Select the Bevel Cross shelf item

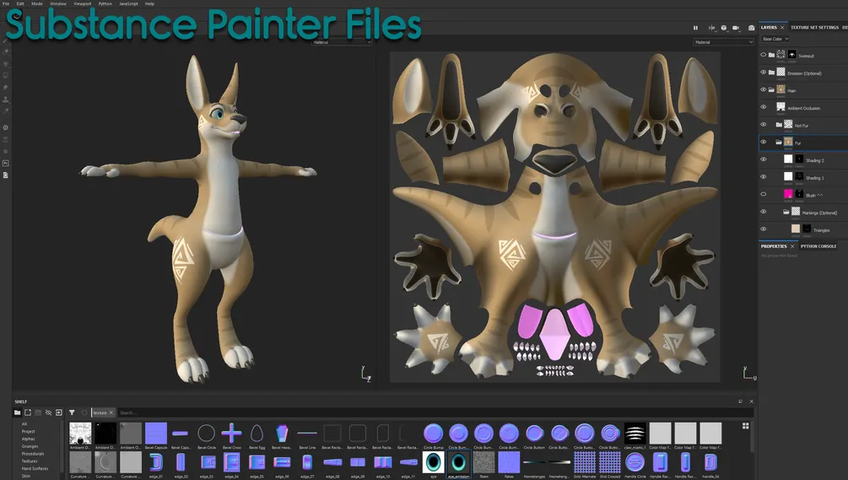pyautogui.click(x=231, y=434)
